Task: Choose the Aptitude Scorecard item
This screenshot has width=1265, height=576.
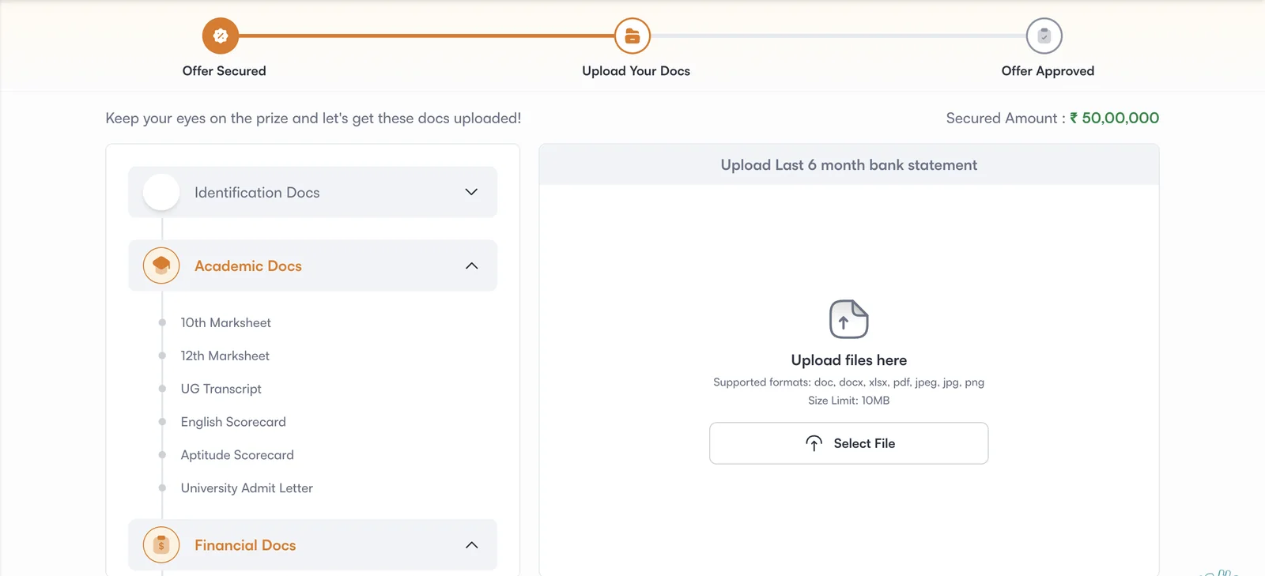Action: pyautogui.click(x=237, y=455)
